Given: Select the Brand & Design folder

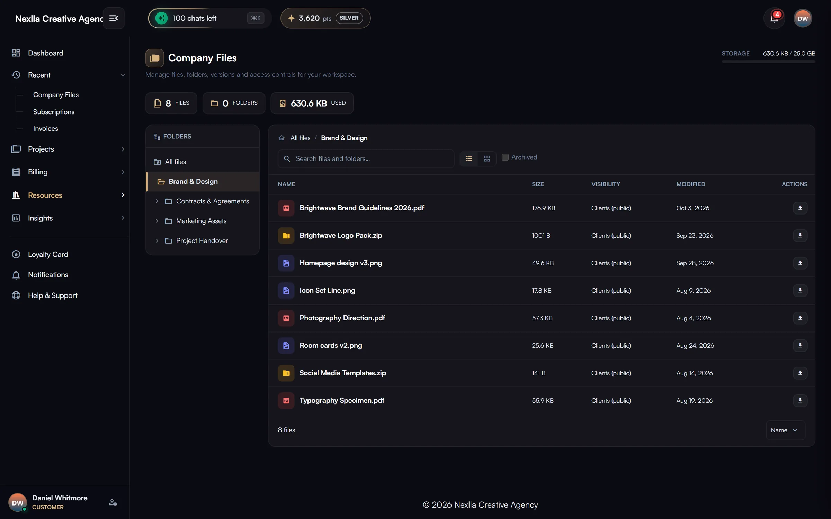Looking at the screenshot, I should pyautogui.click(x=203, y=182).
